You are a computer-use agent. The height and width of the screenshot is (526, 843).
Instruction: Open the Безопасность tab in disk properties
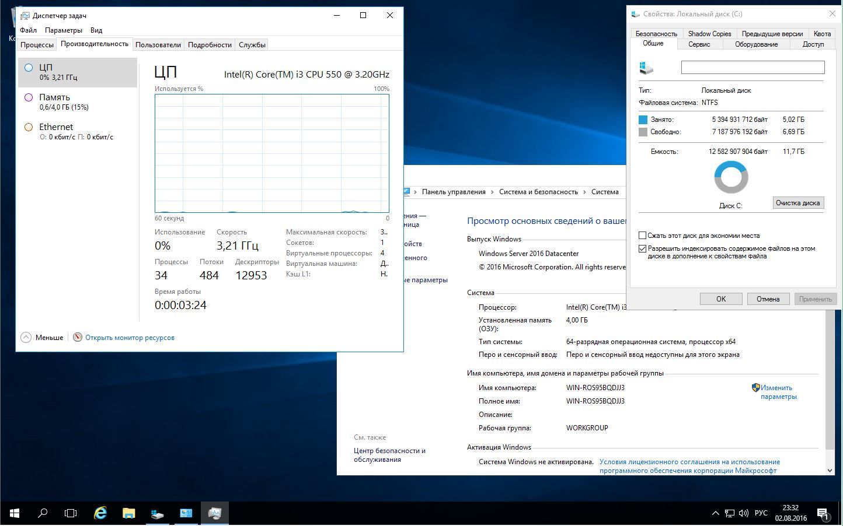pyautogui.click(x=656, y=34)
